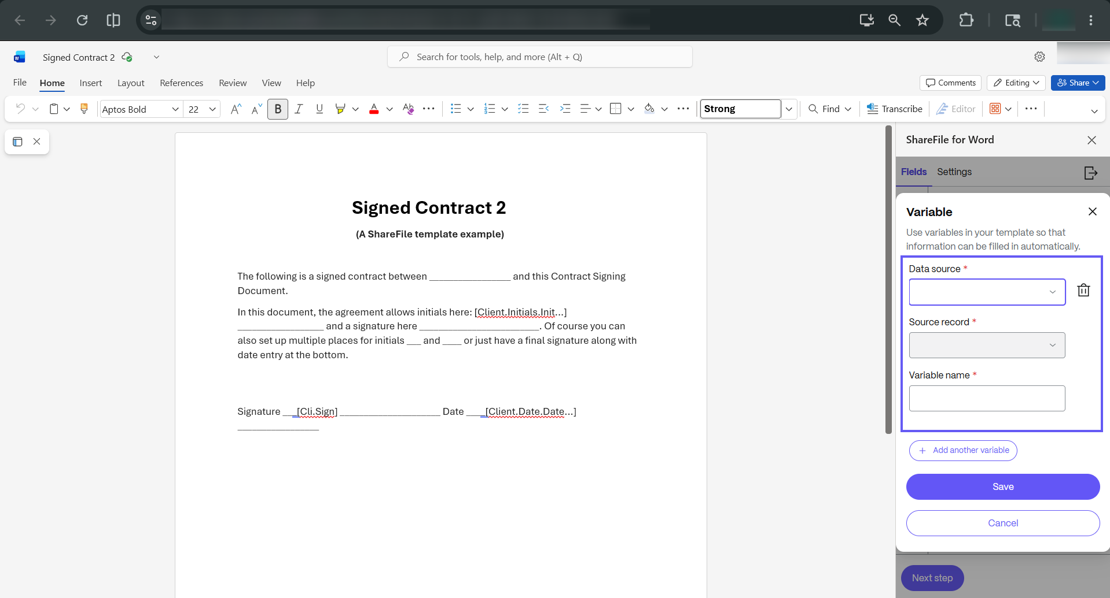Click the Clear Formatting icon
This screenshot has height=598, width=1110.
(x=408, y=109)
